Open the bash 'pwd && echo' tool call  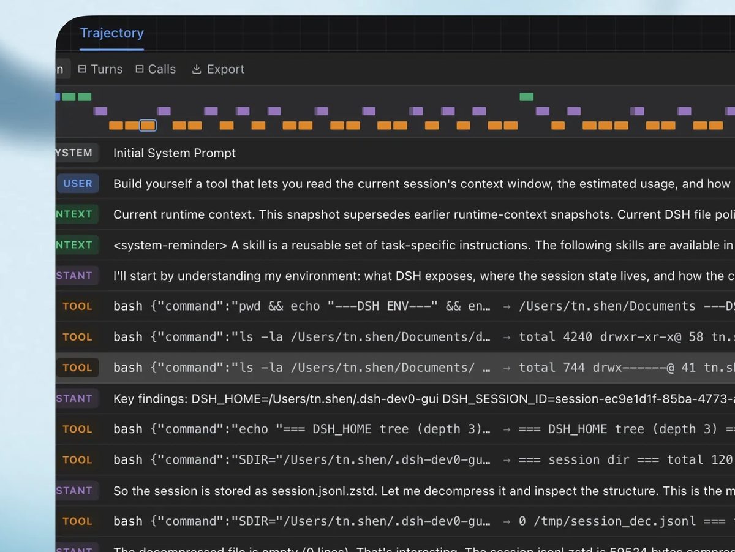click(395, 306)
